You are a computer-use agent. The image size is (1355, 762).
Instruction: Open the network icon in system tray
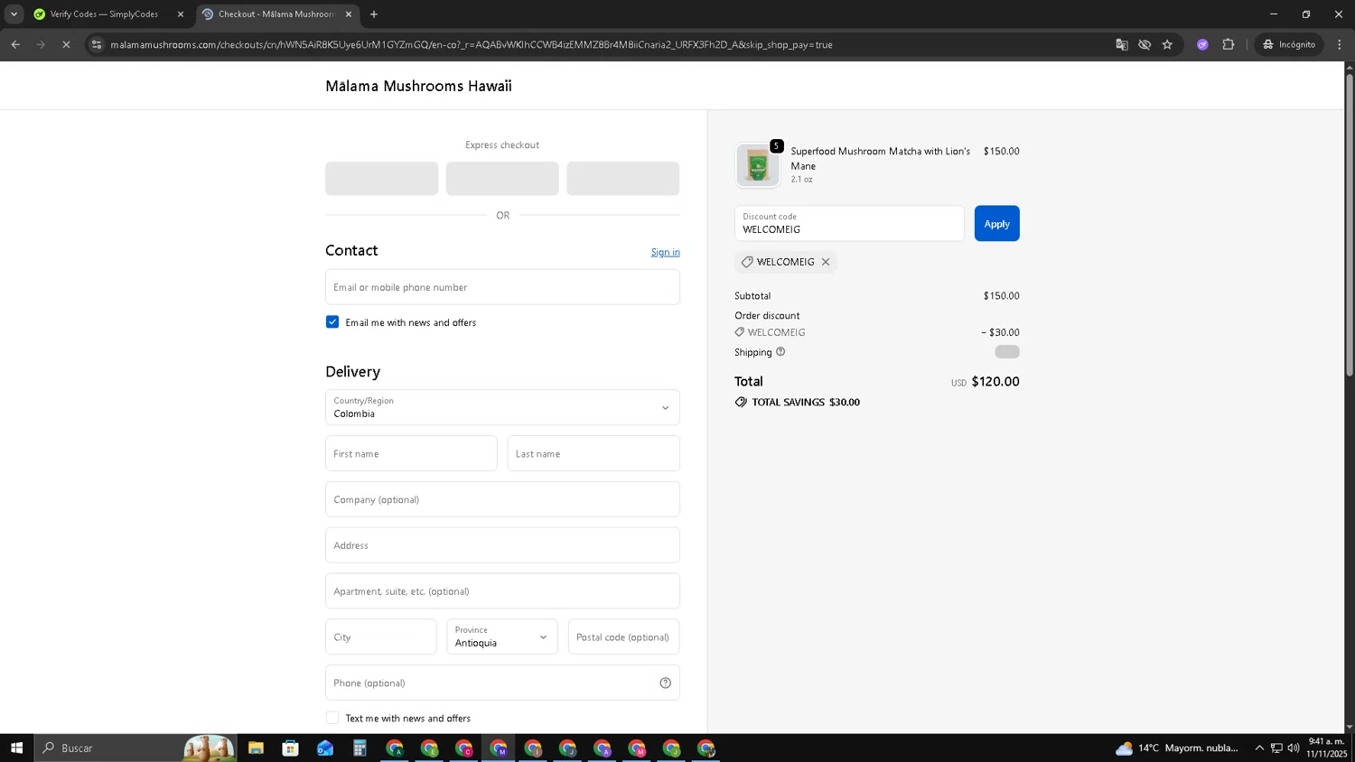[1276, 748]
